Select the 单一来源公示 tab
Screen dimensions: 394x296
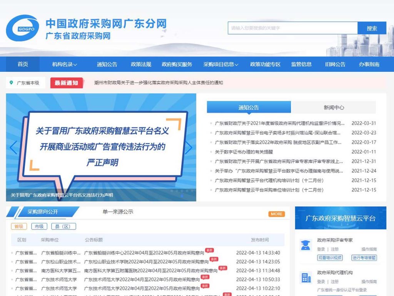(x=118, y=212)
